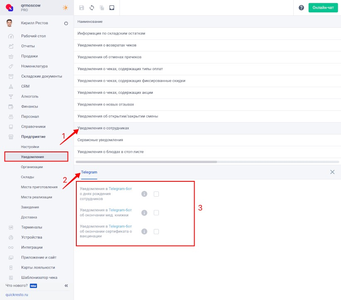Viewport: 341px width, 300px height.
Task: Close the Telegram details panel
Action: click(x=332, y=172)
